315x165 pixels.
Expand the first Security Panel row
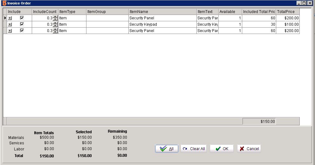pos(10,18)
